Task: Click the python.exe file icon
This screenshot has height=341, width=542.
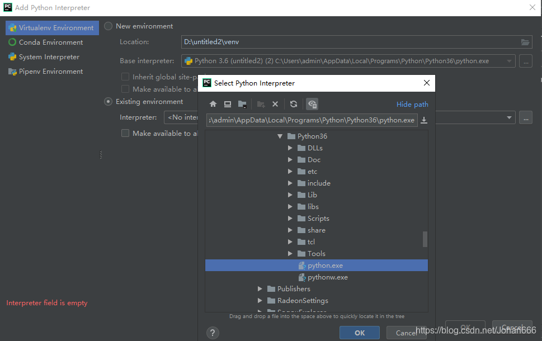Action: pos(302,266)
